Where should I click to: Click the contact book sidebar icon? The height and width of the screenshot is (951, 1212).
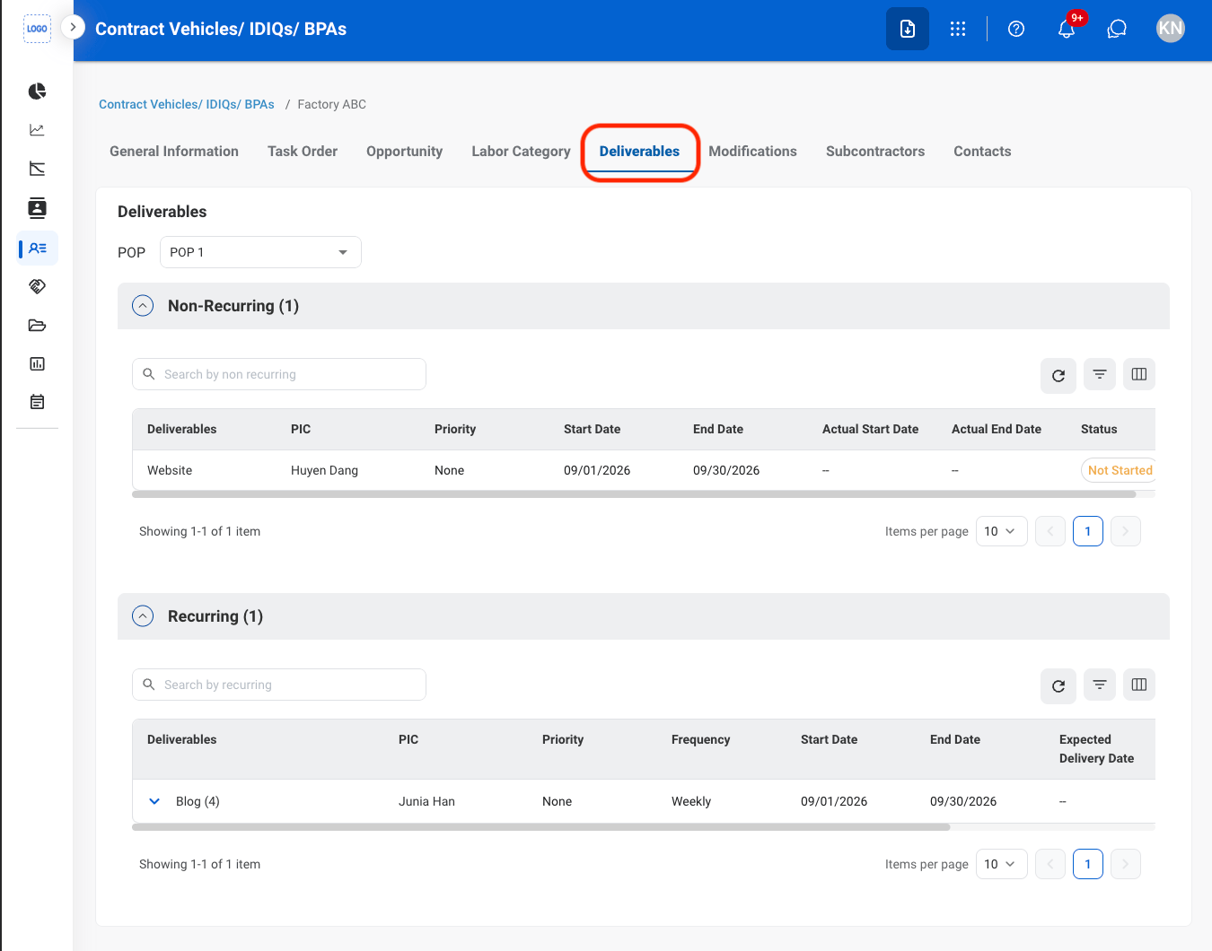pos(37,208)
